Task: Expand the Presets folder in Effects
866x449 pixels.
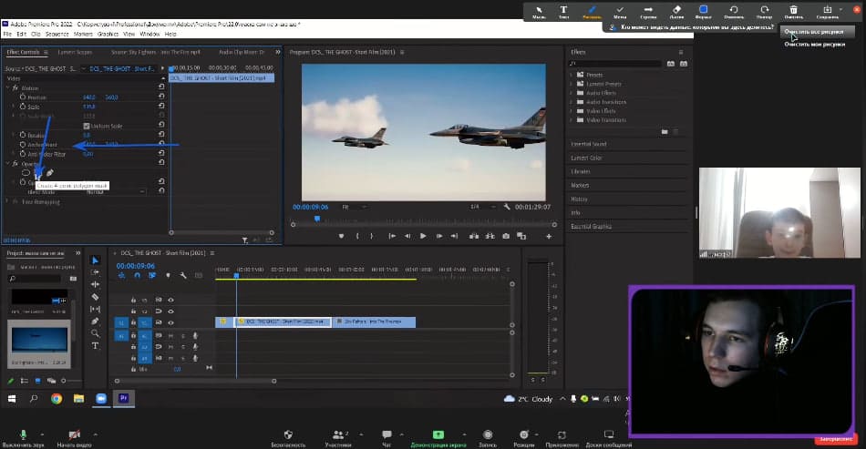Action: tap(571, 75)
